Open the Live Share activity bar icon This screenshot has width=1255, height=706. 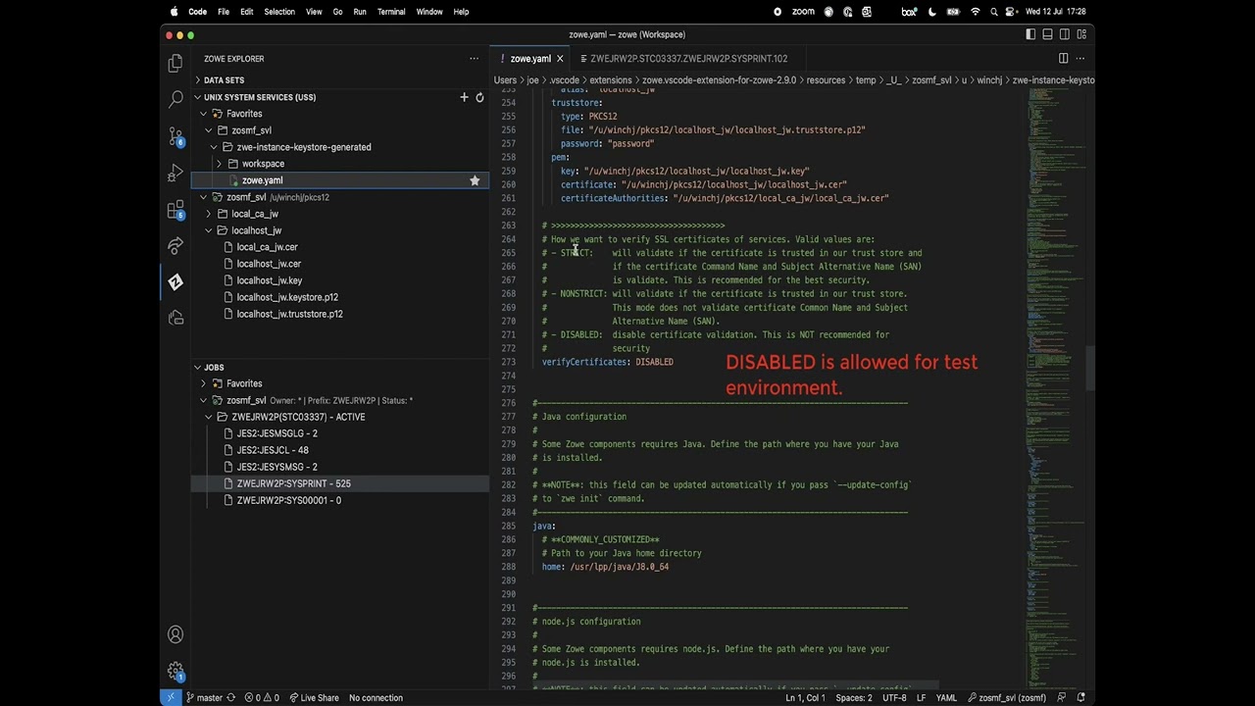176,245
